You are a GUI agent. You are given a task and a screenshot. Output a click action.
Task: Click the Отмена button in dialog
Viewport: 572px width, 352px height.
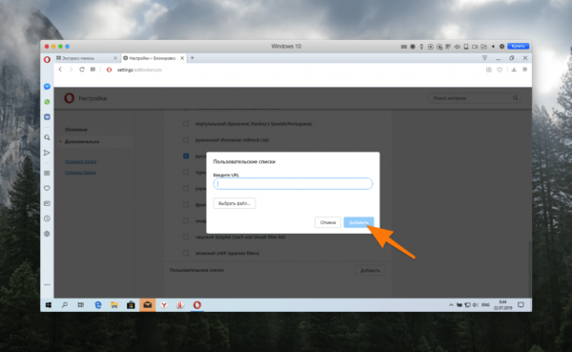click(328, 222)
